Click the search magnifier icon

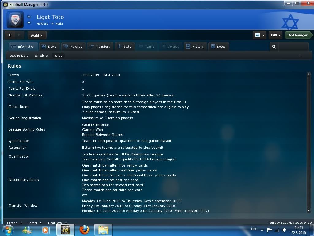coord(274,47)
